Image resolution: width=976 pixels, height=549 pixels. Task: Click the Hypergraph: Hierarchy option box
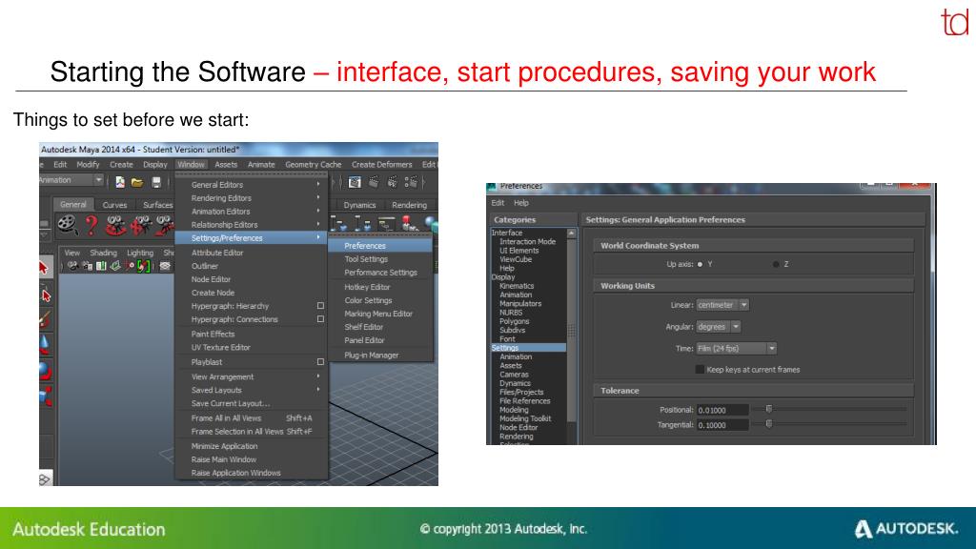click(x=320, y=306)
